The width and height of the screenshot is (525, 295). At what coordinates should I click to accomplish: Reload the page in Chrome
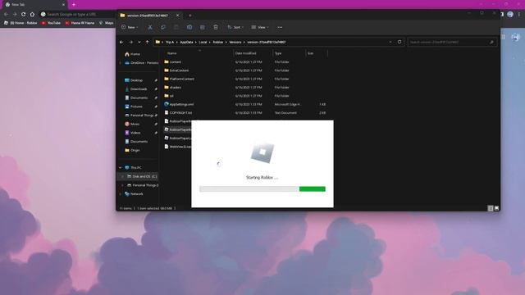point(24,15)
